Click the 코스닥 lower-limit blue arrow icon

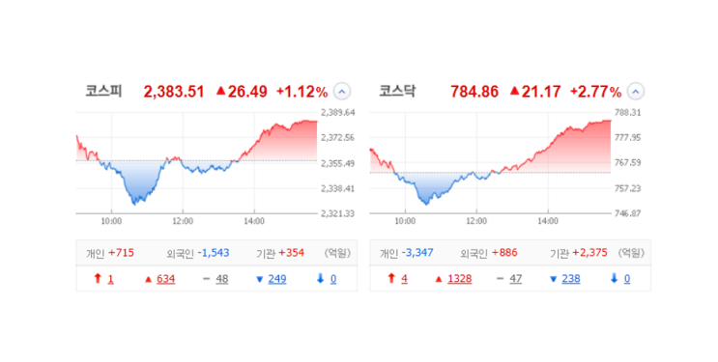coord(614,278)
